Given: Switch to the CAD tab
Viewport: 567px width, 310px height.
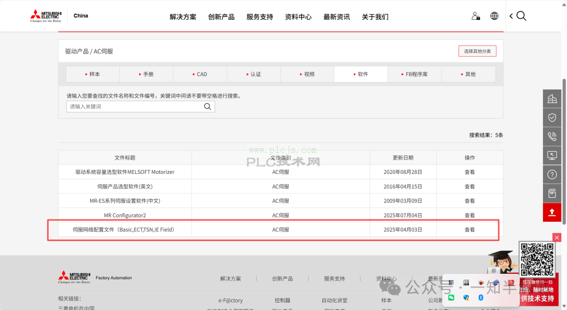Looking at the screenshot, I should 200,74.
